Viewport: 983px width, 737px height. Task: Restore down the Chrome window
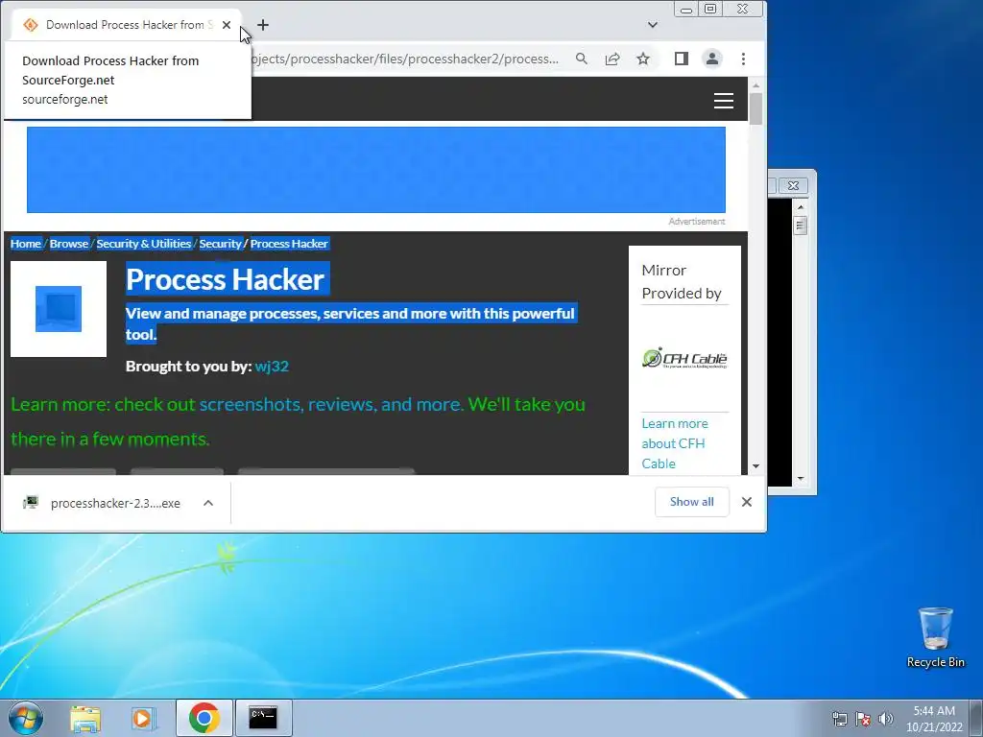pyautogui.click(x=710, y=10)
